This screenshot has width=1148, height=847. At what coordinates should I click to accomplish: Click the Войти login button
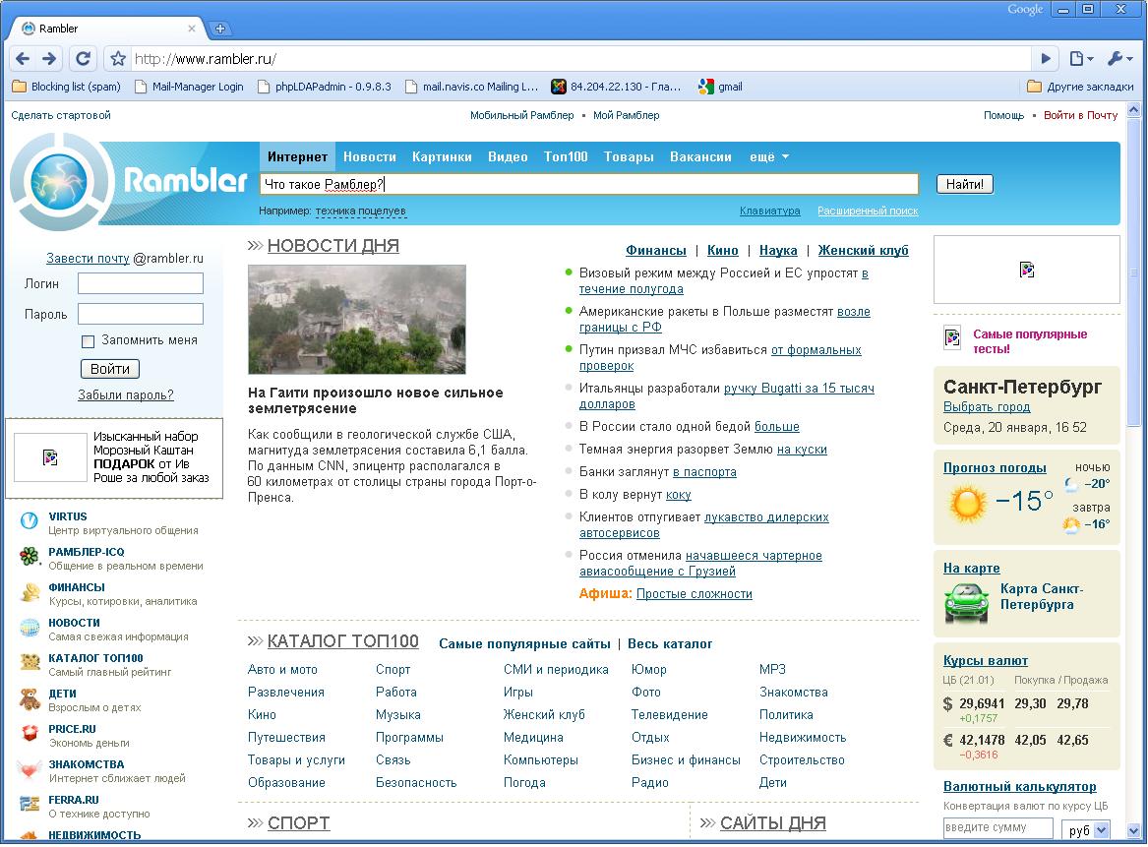110,369
